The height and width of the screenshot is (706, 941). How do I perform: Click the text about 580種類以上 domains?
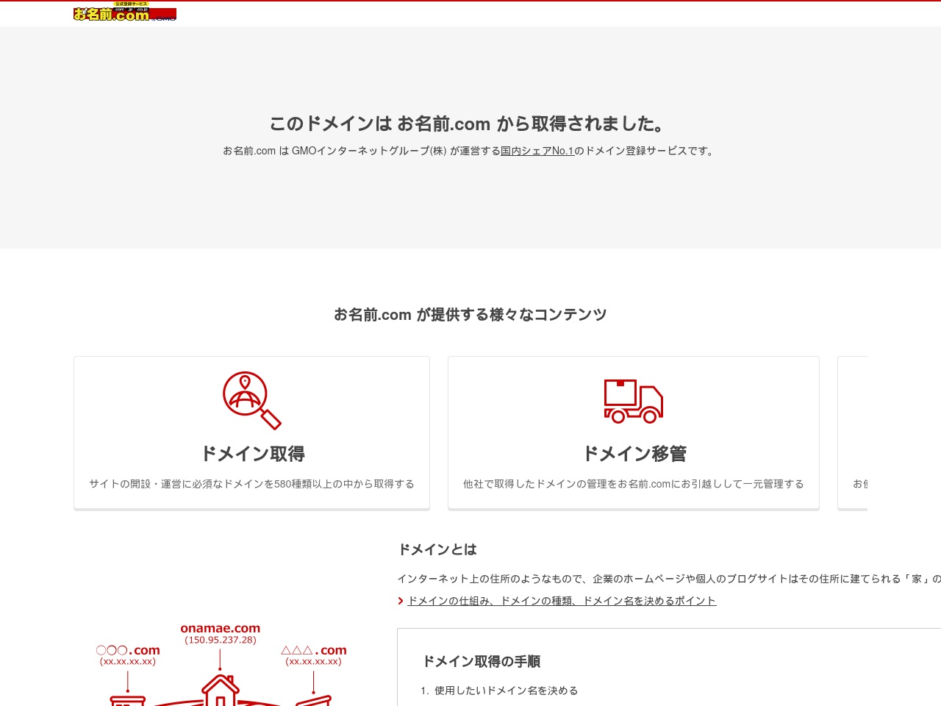coord(251,484)
